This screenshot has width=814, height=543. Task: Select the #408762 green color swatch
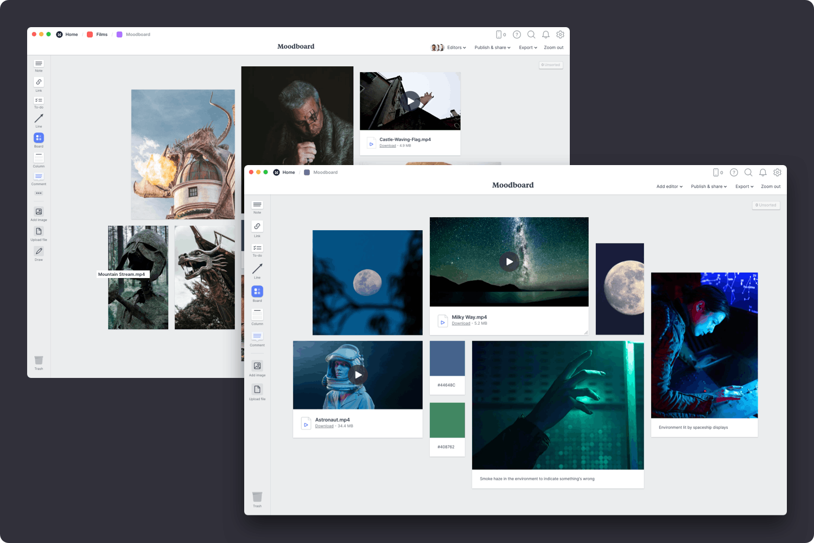tap(447, 420)
